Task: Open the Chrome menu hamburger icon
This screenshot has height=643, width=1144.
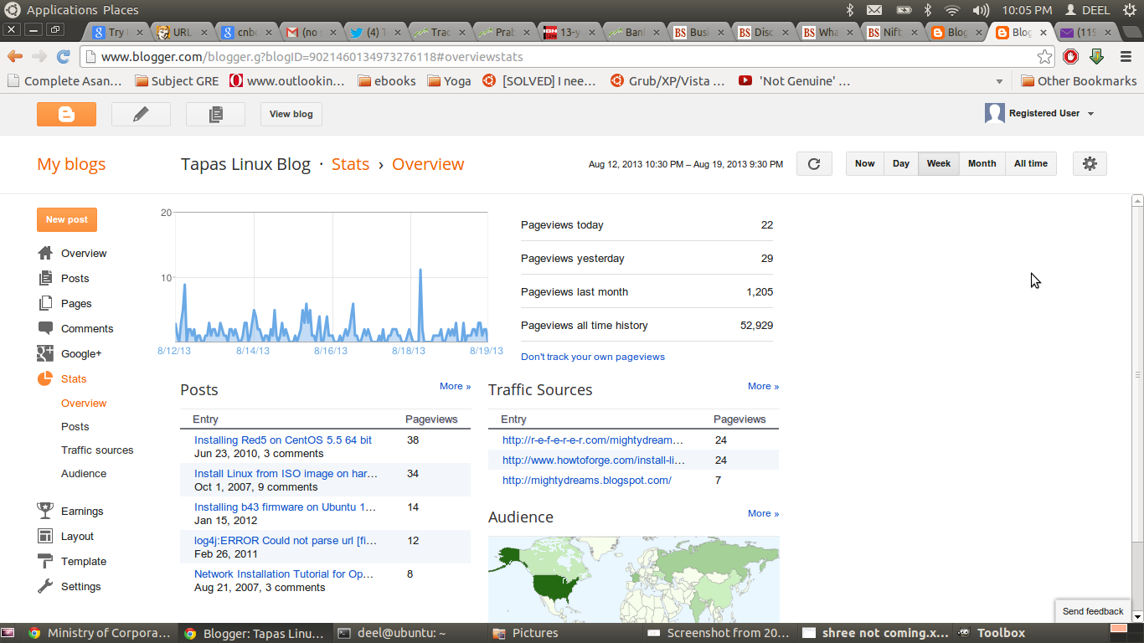Action: click(x=1126, y=57)
